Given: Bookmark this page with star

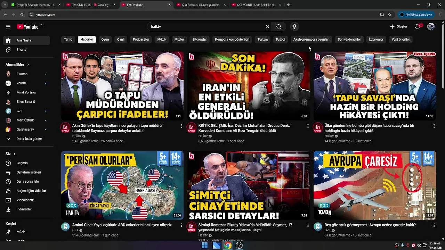Looking at the screenshot, I should tap(390, 15).
